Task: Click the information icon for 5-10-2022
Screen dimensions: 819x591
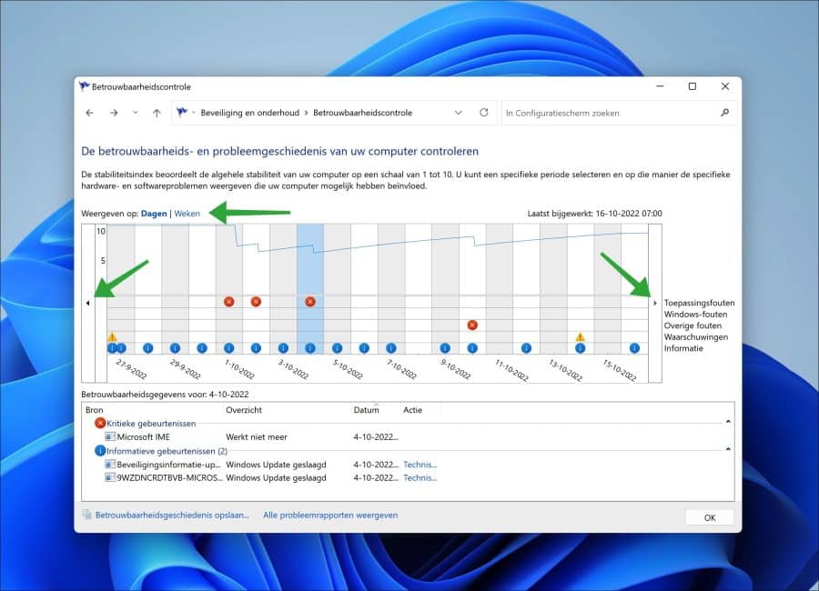Action: click(x=338, y=348)
